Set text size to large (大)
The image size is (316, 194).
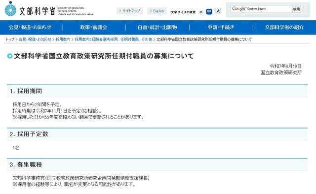pos(218,11)
